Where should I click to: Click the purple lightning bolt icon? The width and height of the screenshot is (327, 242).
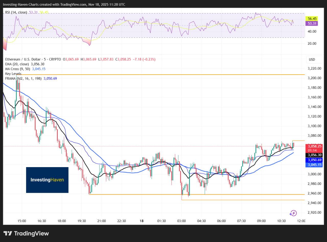click(x=293, y=213)
